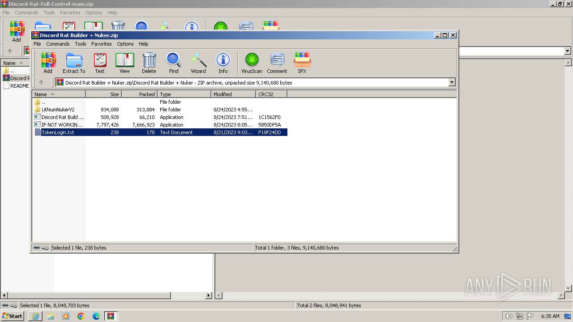Go up one level in front window
The image size is (573, 322).
(x=41, y=82)
